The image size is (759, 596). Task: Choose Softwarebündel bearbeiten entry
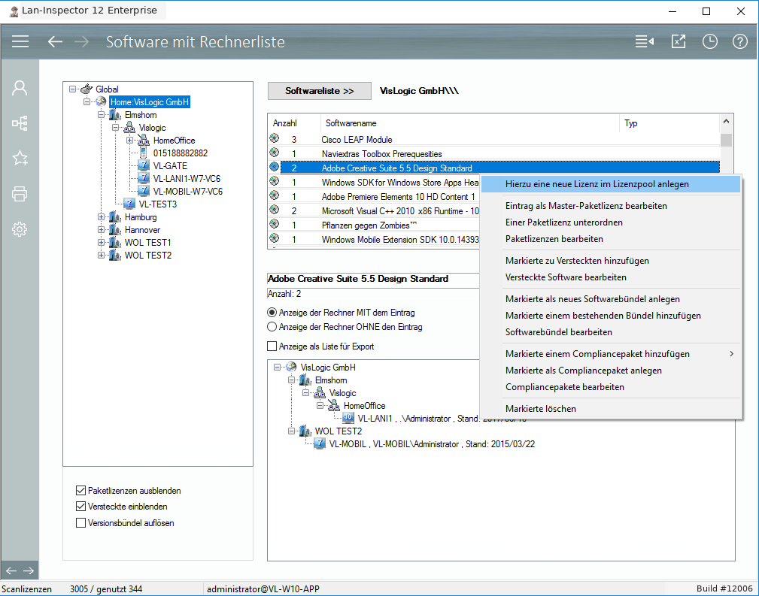coord(611,332)
